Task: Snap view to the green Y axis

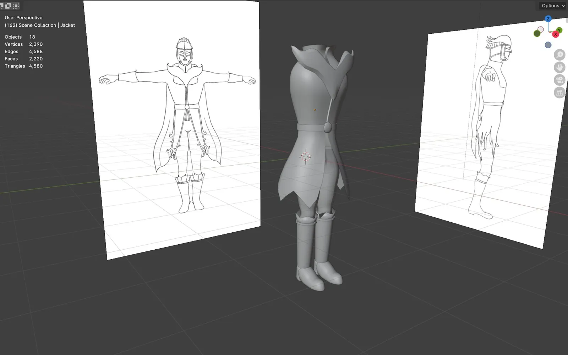Action: click(559, 30)
